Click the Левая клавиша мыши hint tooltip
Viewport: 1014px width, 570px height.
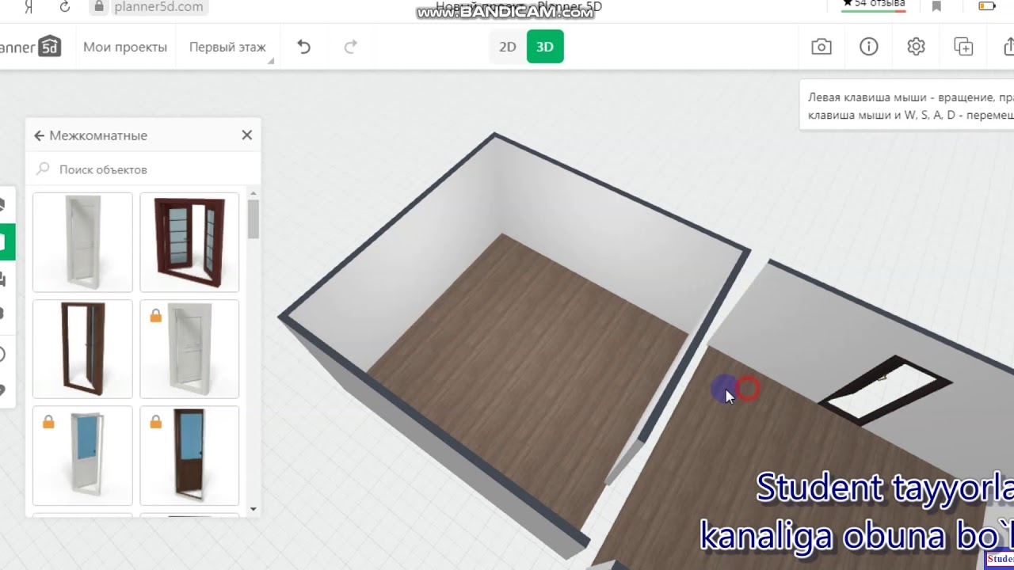[x=907, y=106]
